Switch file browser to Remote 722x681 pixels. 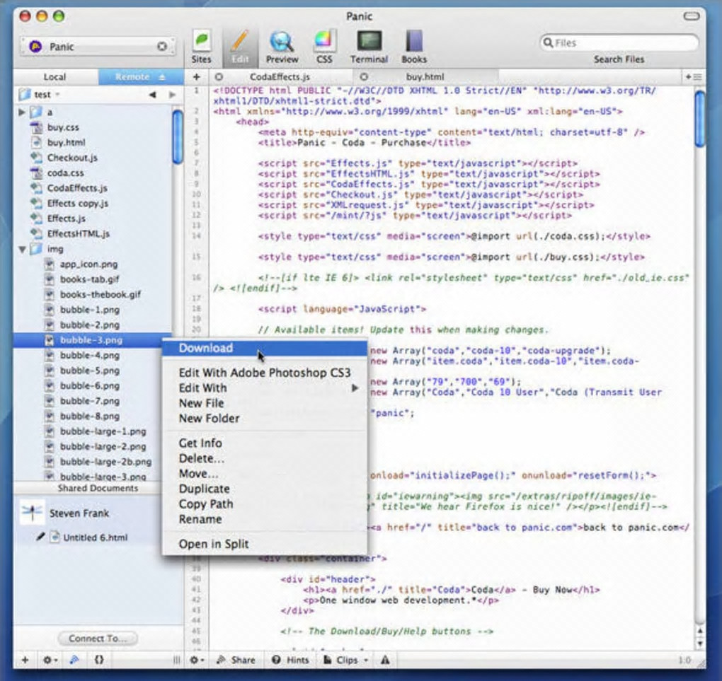133,76
